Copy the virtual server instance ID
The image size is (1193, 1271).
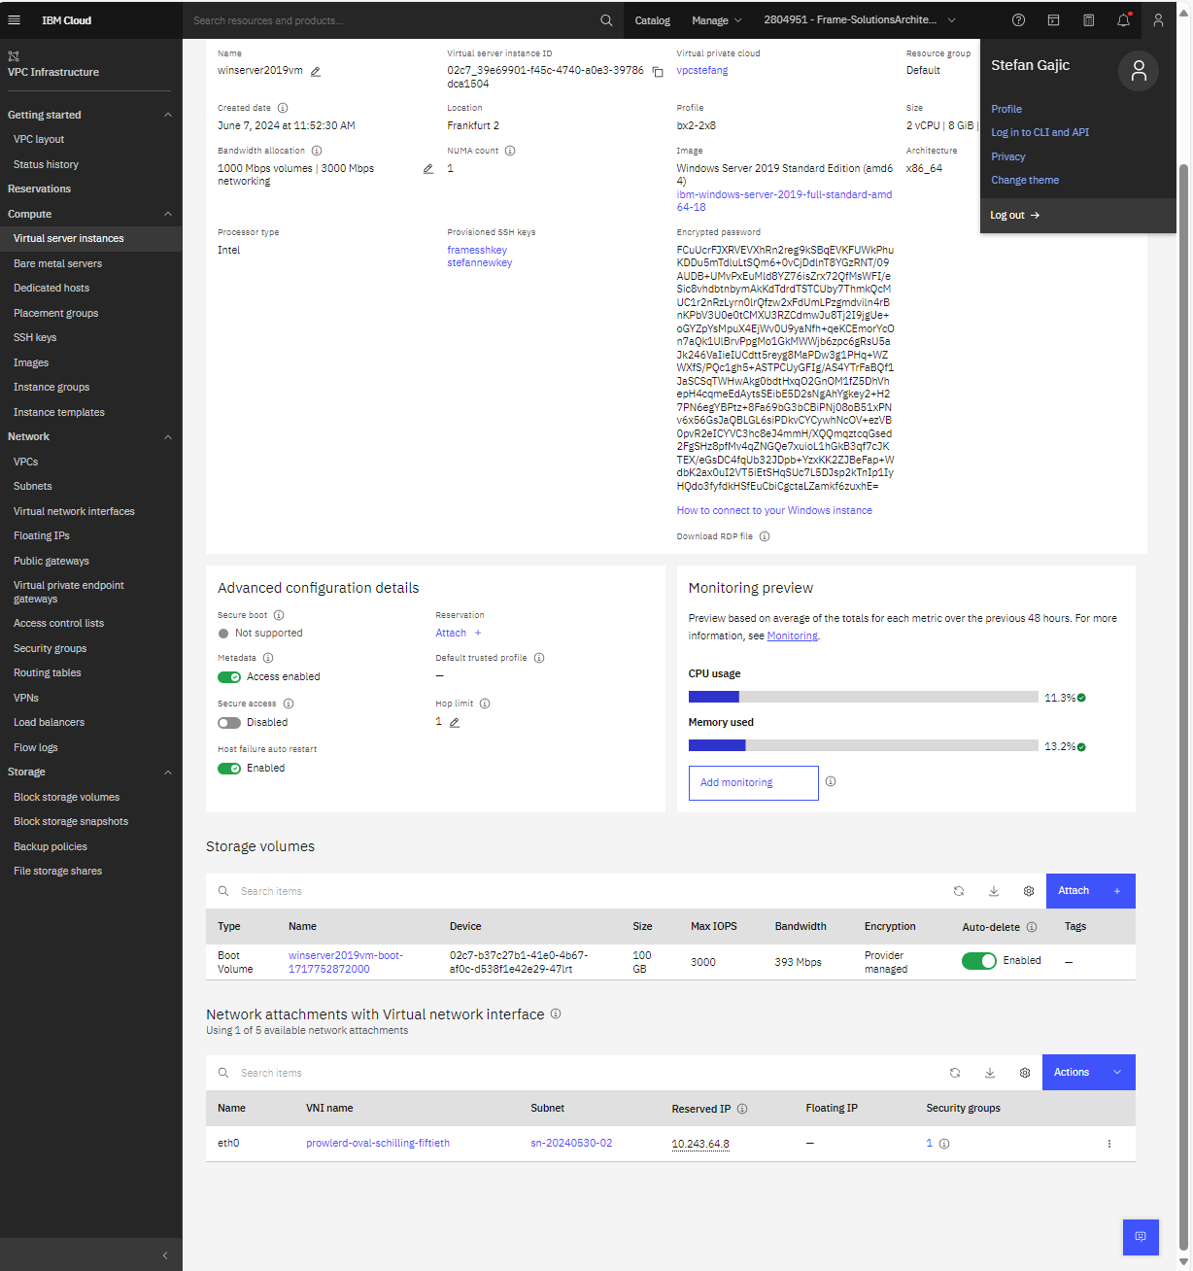tap(658, 72)
